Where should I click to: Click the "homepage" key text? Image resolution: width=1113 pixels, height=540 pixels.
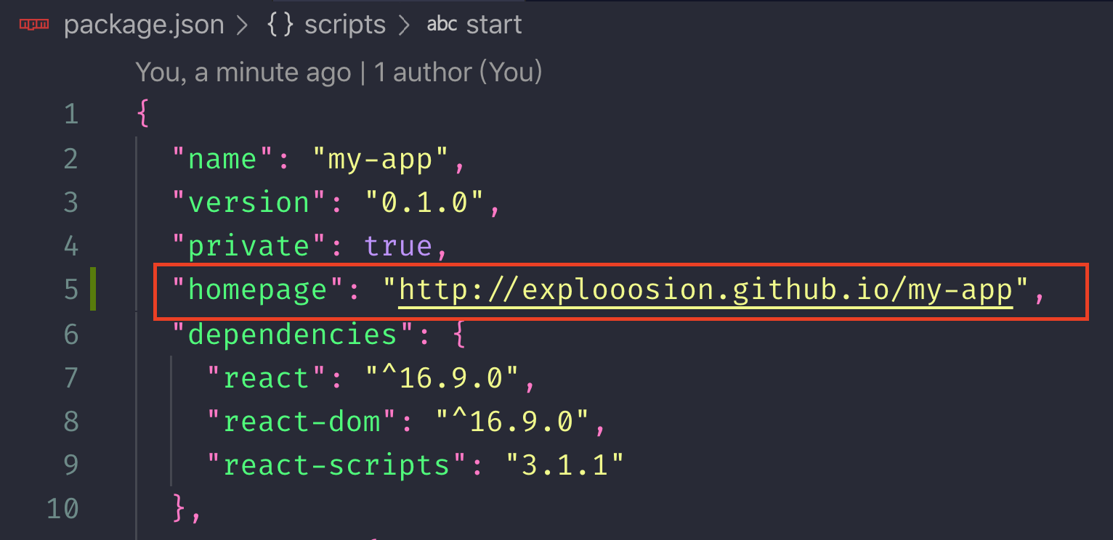258,290
